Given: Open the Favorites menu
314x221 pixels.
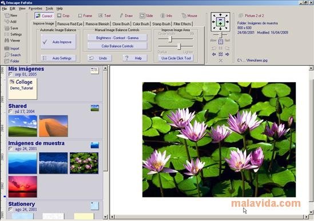Looking at the screenshot, I should pyautogui.click(x=35, y=9).
